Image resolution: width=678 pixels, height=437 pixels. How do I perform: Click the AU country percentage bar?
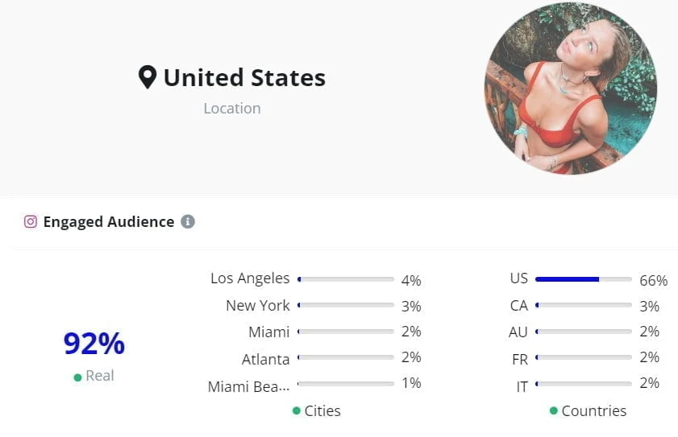pos(583,332)
